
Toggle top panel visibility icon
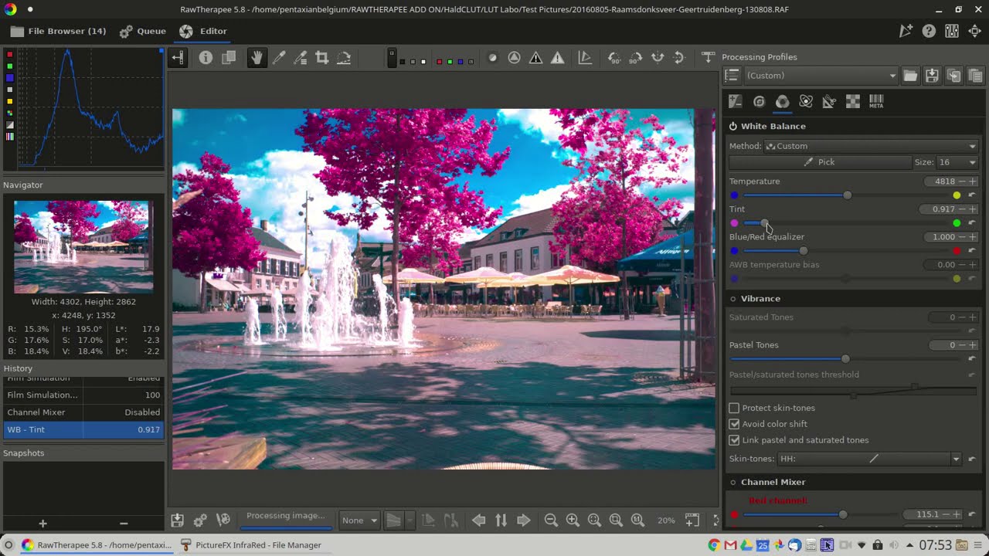pos(708,58)
